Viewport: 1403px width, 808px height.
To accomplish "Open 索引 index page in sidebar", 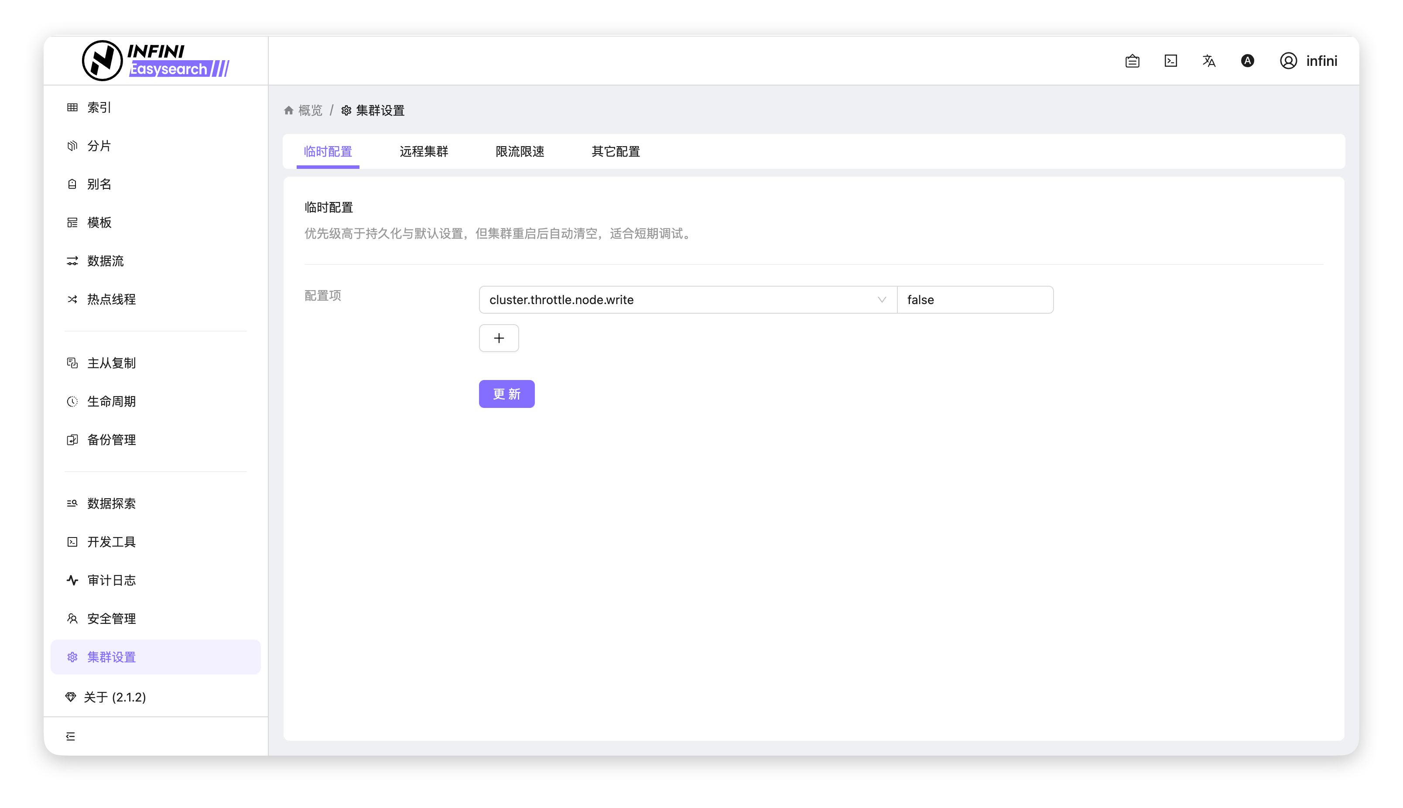I will click(99, 108).
